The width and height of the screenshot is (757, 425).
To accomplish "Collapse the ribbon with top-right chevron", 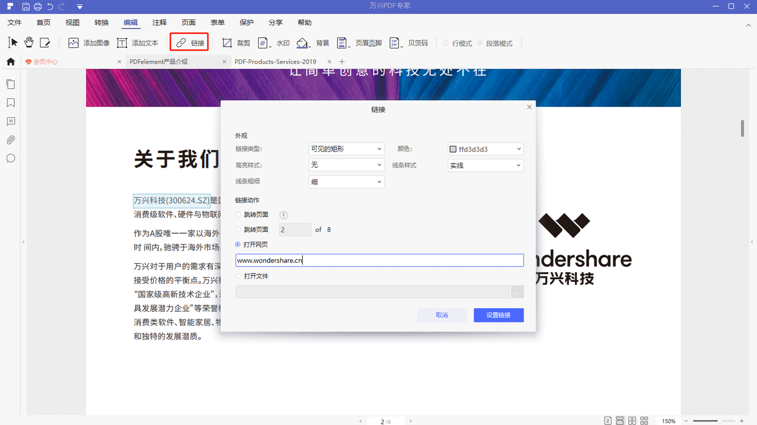I will [x=749, y=25].
